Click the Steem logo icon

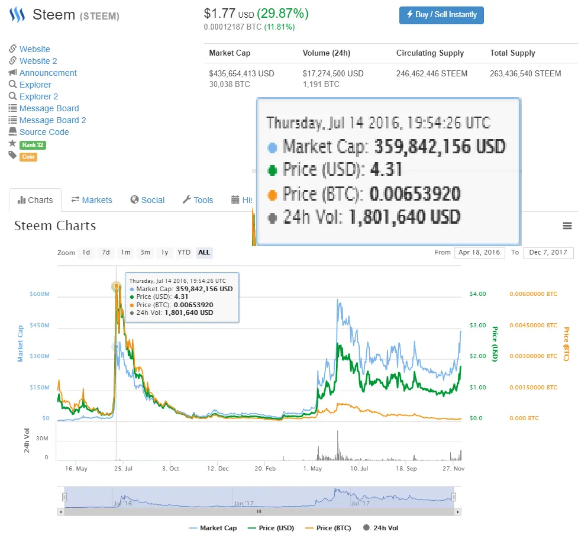(17, 15)
